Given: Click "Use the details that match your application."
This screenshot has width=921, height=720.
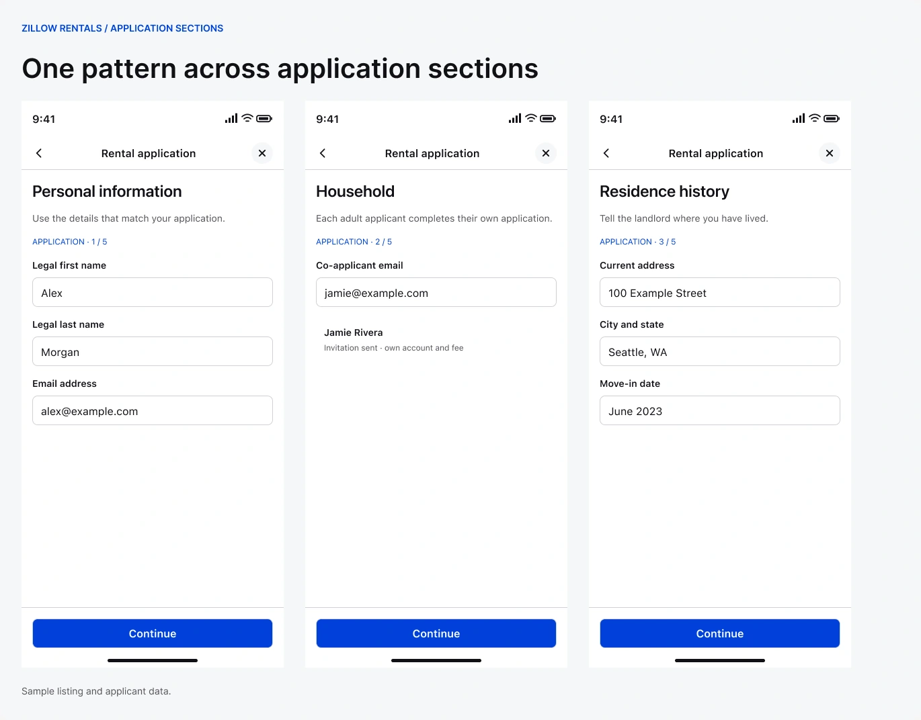Looking at the screenshot, I should coord(128,218).
